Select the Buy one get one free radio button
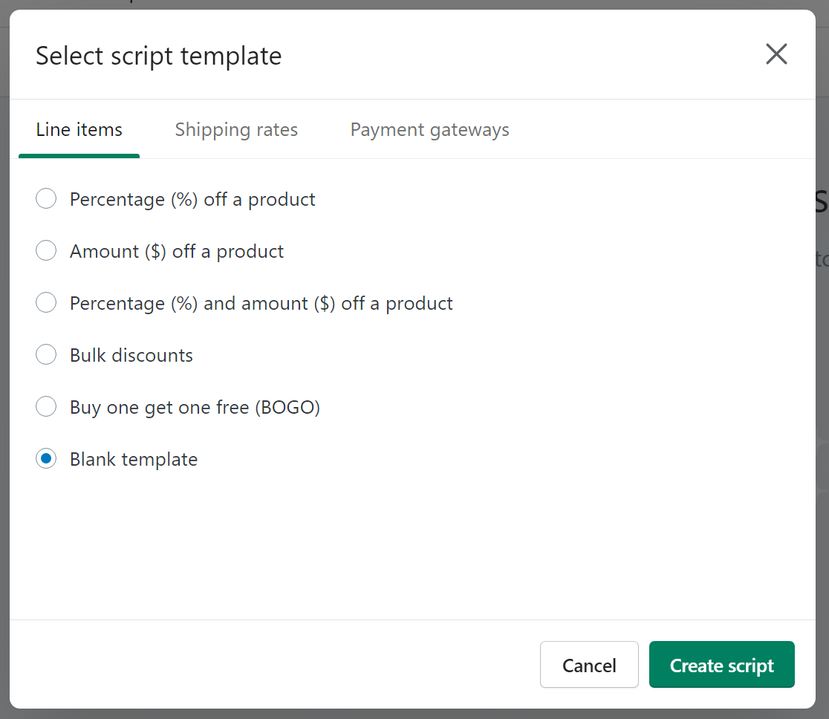This screenshot has height=719, width=829. 46,407
